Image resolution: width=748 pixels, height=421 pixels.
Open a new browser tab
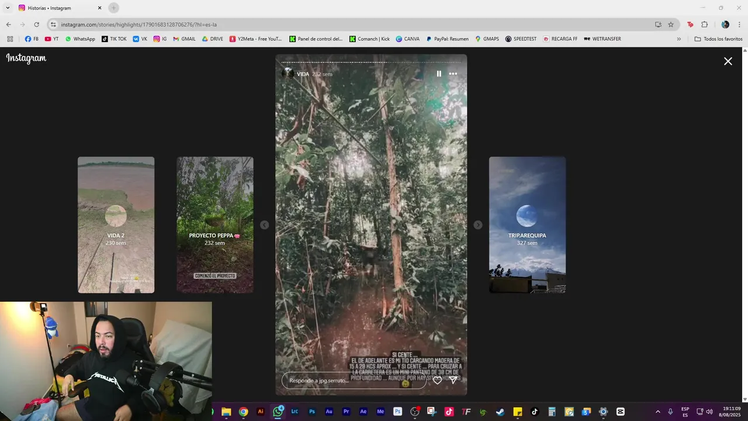point(114,8)
